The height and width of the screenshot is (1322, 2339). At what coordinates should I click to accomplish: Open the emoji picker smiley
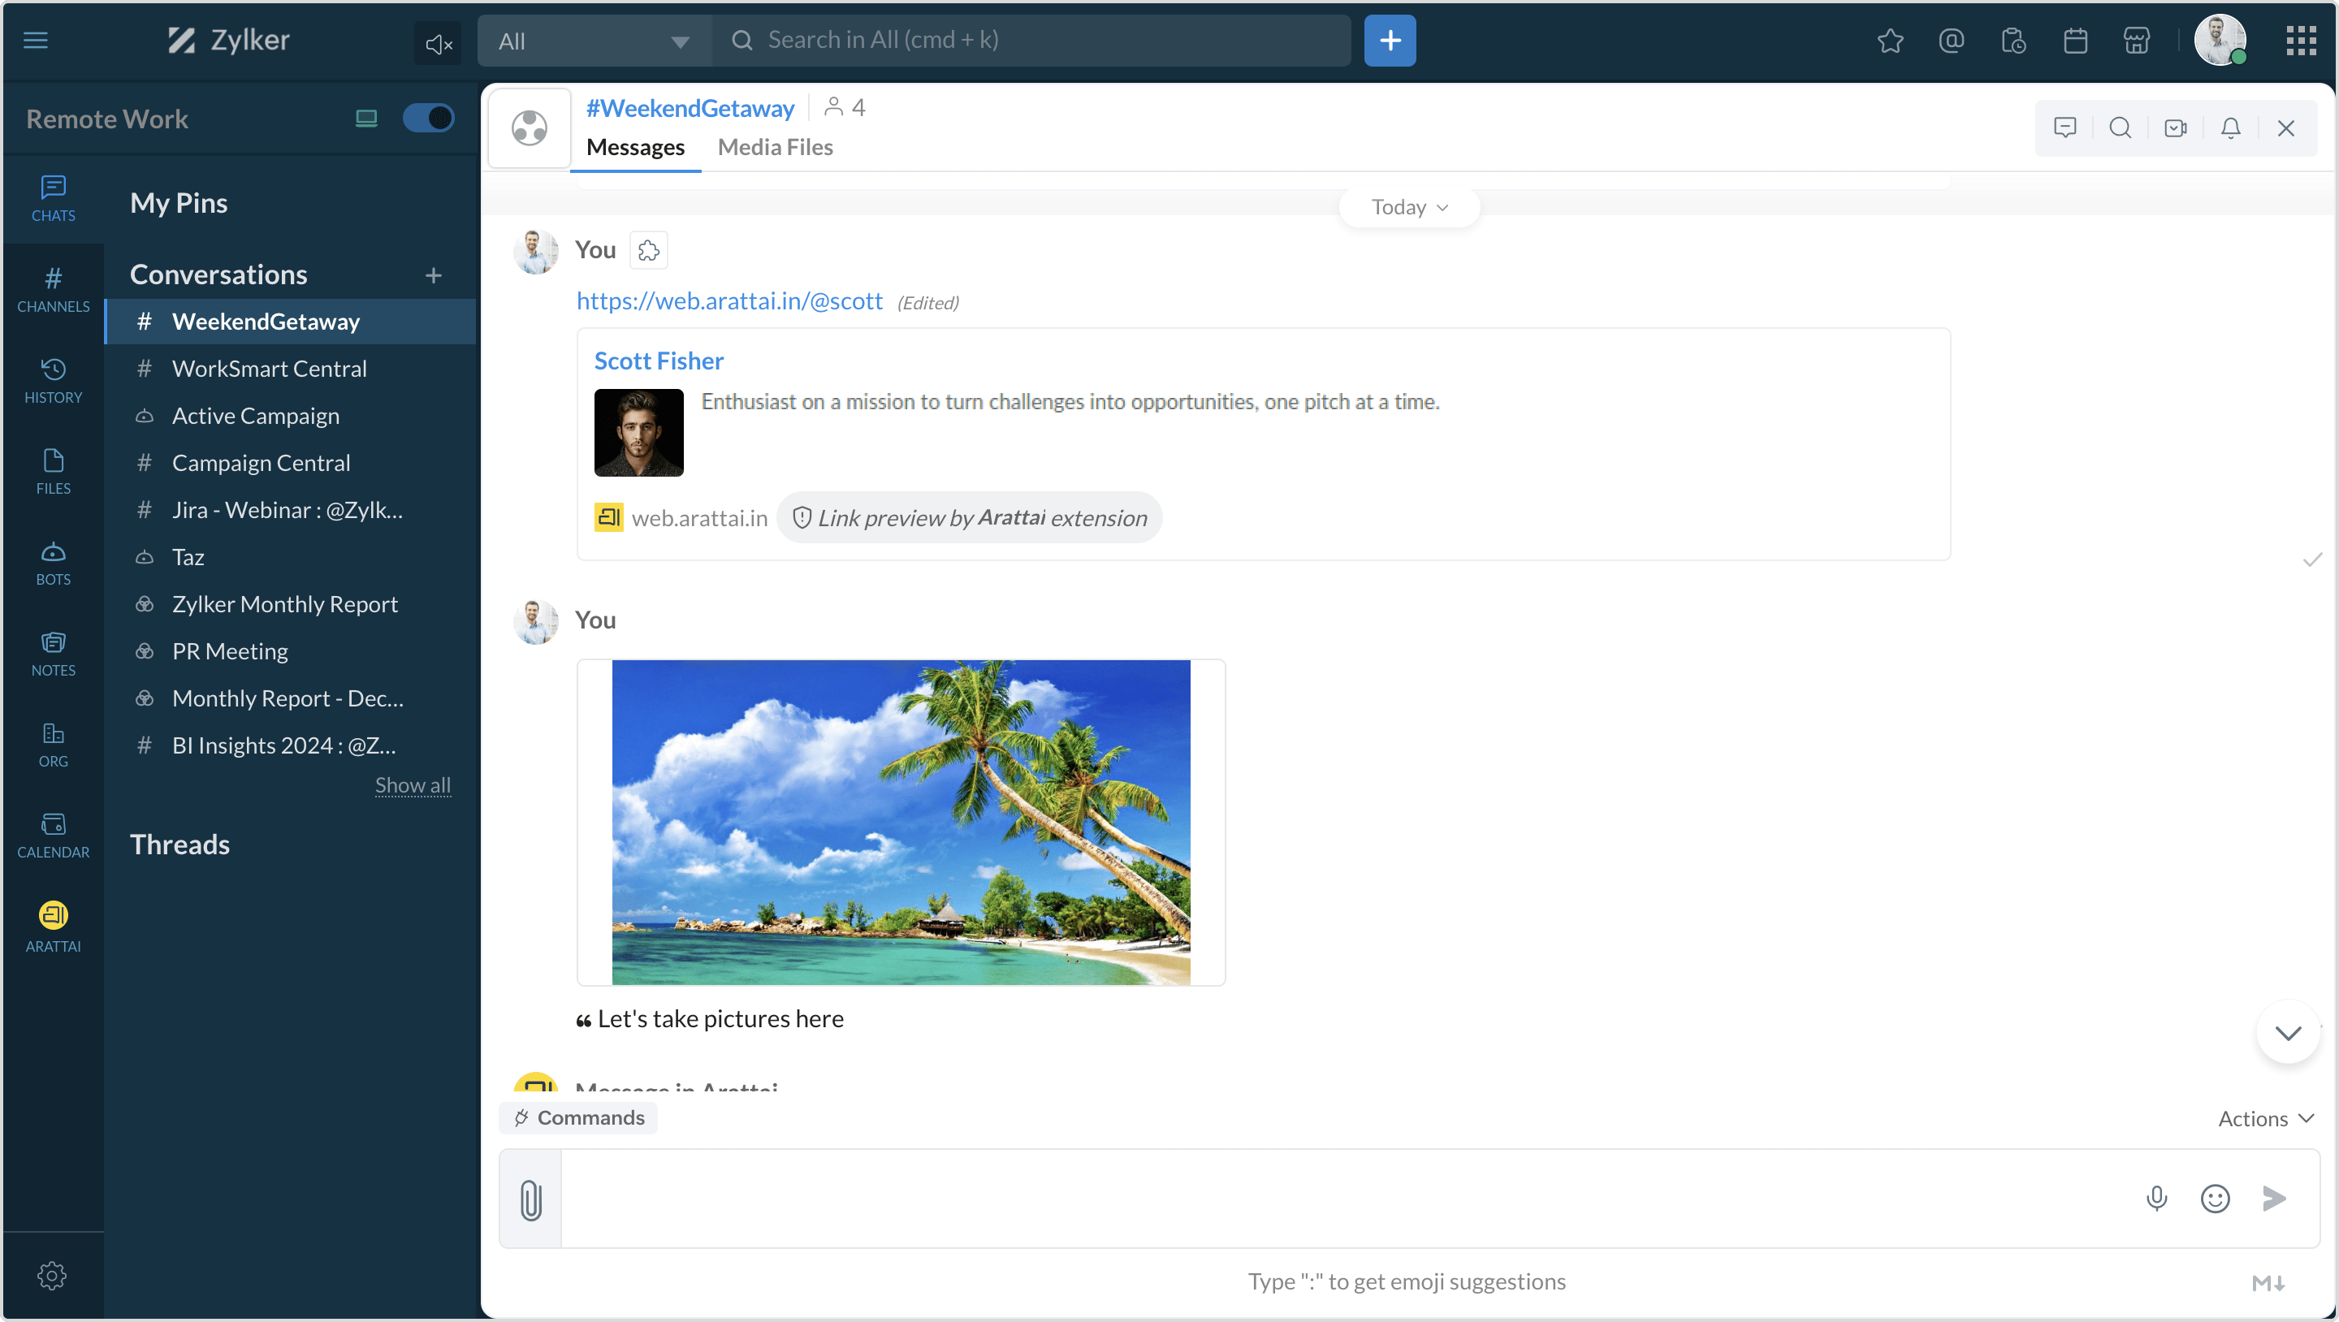point(2215,1199)
